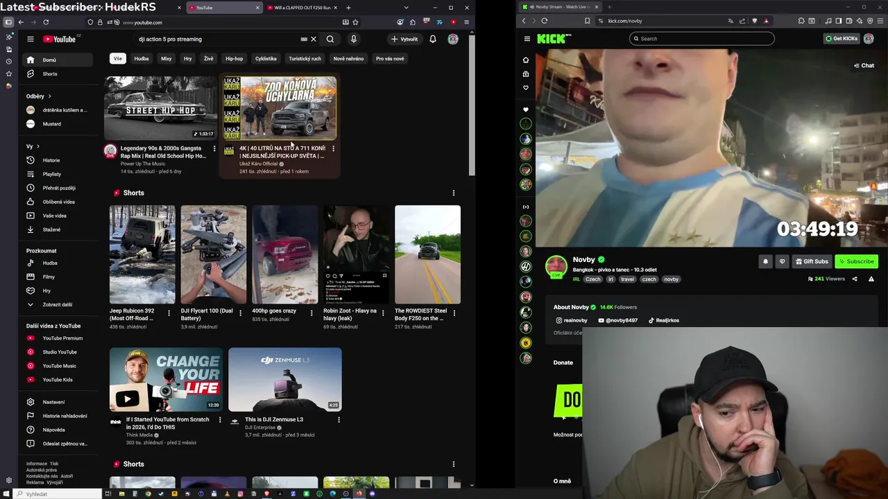Open YouTube notifications bell
This screenshot has width=888, height=499.
pos(432,39)
